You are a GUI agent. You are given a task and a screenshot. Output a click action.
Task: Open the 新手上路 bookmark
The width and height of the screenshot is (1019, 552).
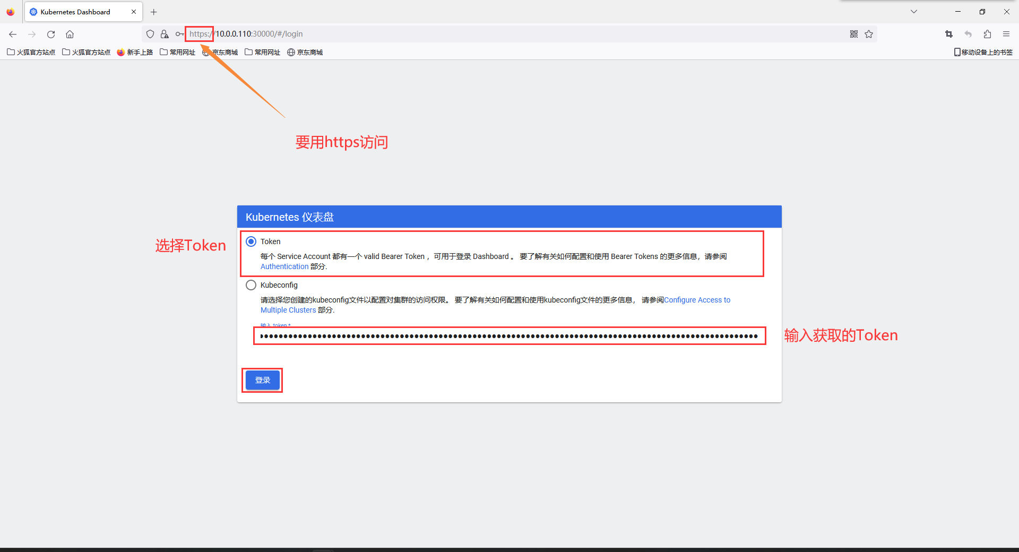[135, 52]
